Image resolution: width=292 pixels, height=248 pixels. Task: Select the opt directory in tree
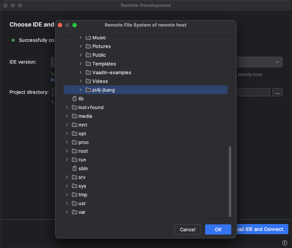[x=82, y=133]
